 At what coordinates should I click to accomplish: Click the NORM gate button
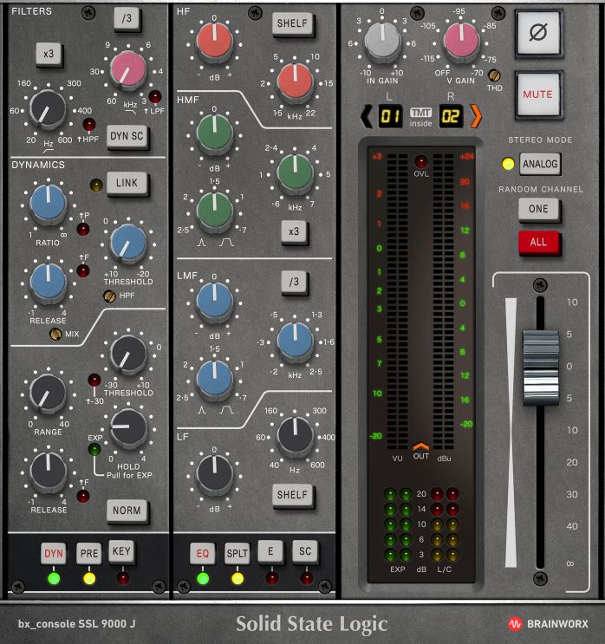point(127,511)
